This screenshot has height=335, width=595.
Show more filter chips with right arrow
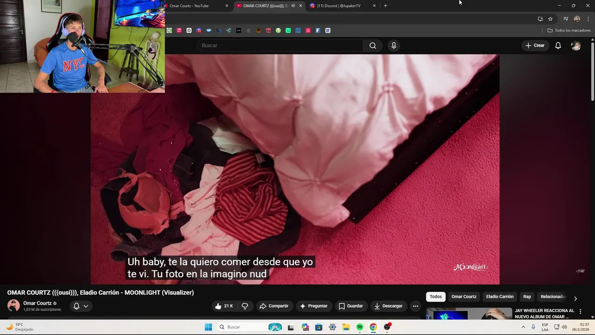point(575,299)
